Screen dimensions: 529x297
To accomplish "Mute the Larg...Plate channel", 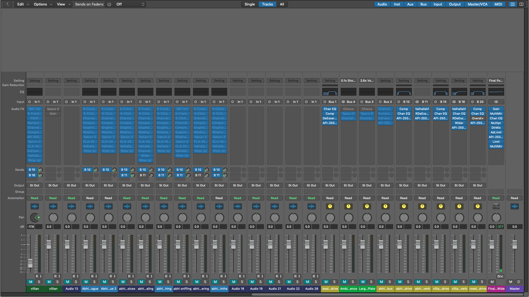I will click(363, 282).
